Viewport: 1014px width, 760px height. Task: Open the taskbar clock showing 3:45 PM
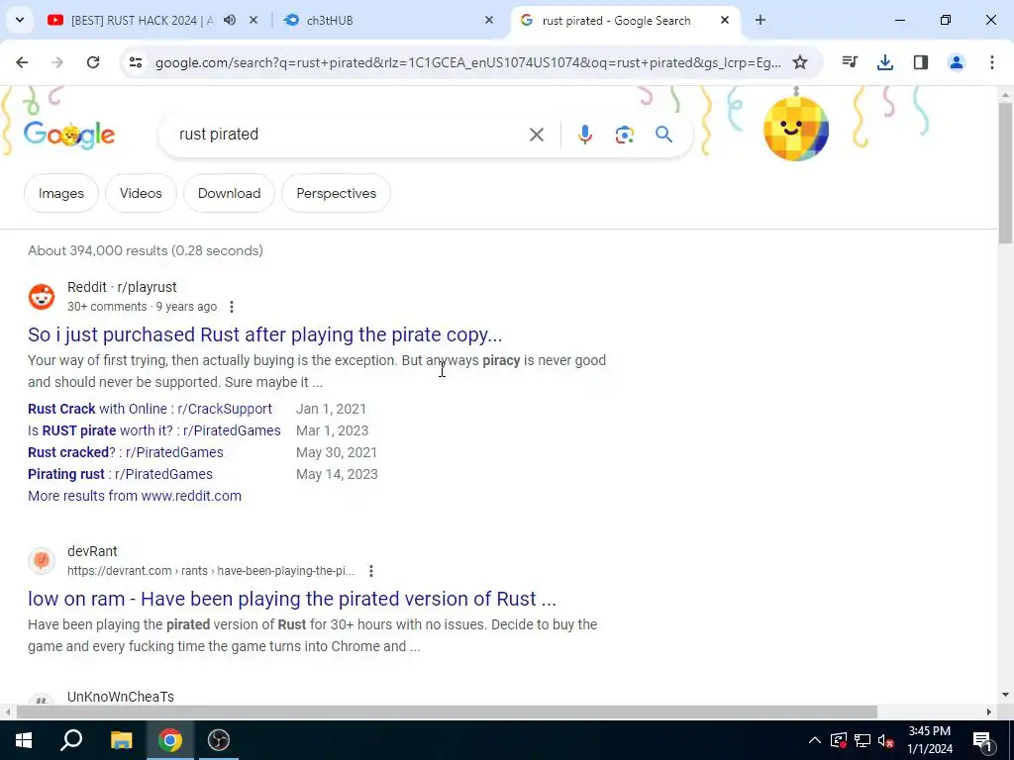tap(930, 740)
